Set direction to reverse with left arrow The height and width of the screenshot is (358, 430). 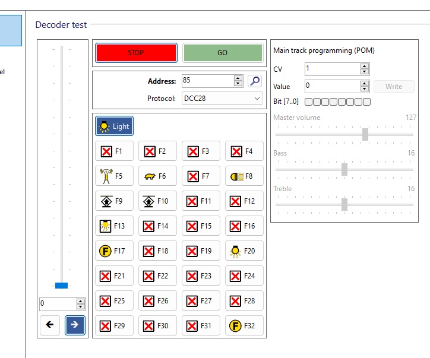tap(50, 325)
